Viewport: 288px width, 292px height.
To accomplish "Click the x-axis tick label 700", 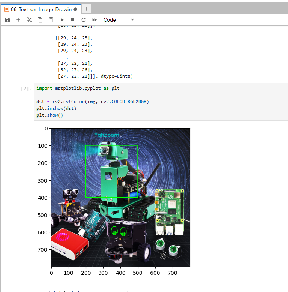I will (172, 273).
